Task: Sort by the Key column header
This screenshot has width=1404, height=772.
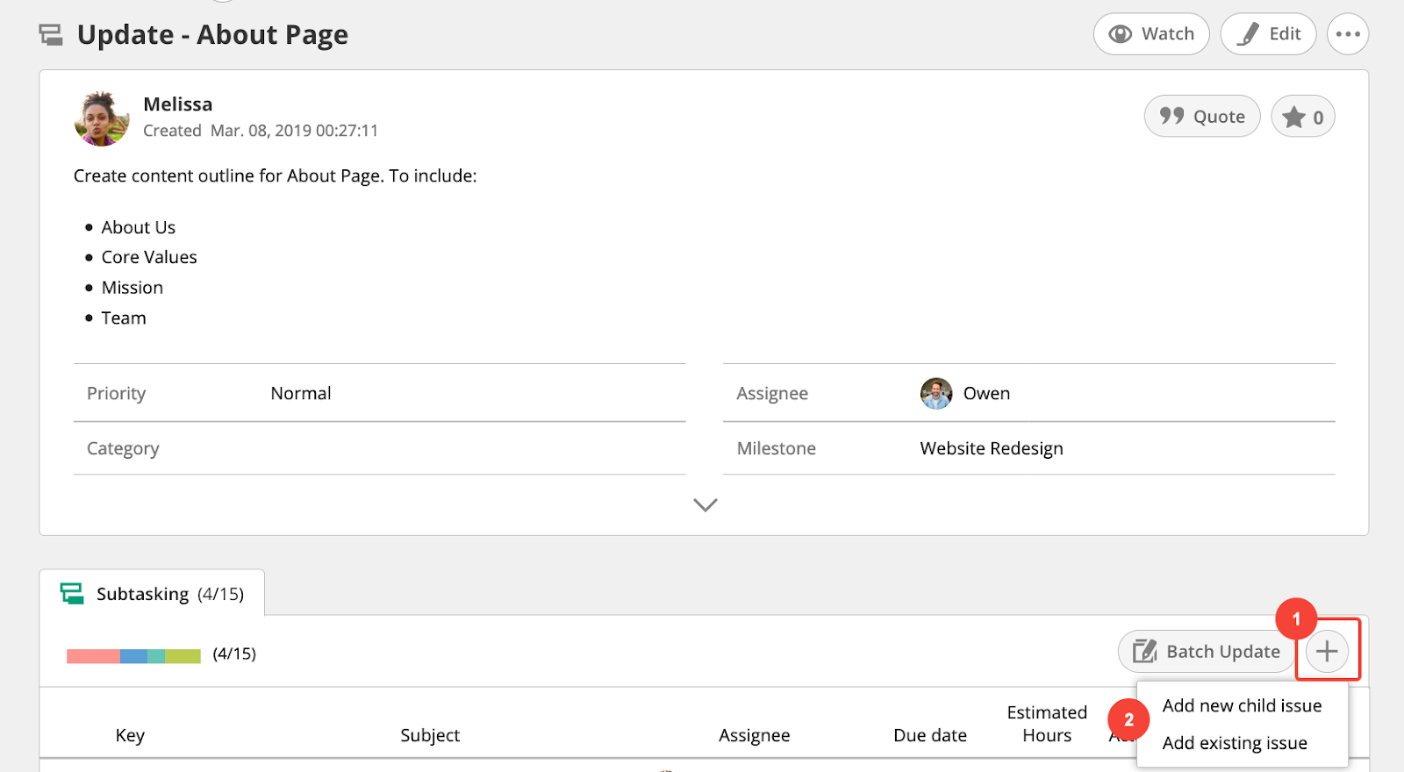Action: tap(130, 735)
